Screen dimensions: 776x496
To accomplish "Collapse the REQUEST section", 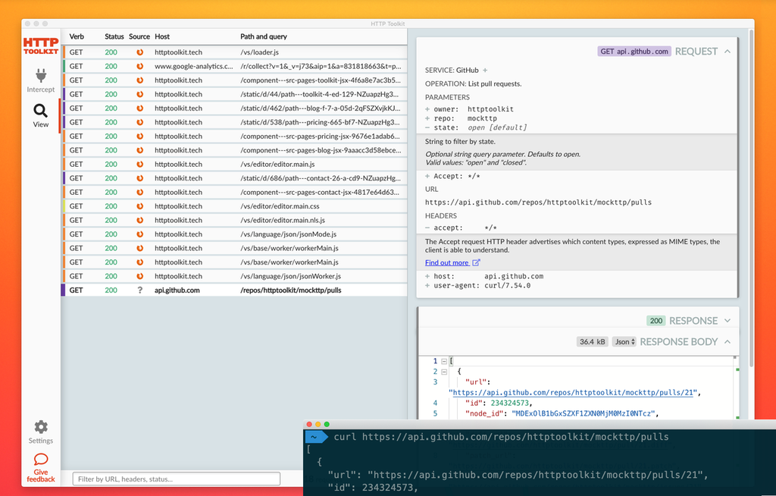I will 727,51.
